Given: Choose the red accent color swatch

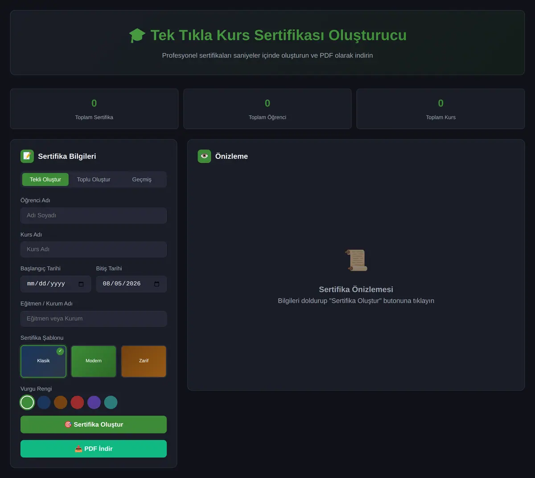Looking at the screenshot, I should [77, 402].
